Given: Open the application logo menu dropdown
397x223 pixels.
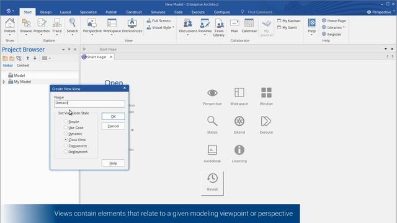Looking at the screenshot, I should click(x=10, y=11).
